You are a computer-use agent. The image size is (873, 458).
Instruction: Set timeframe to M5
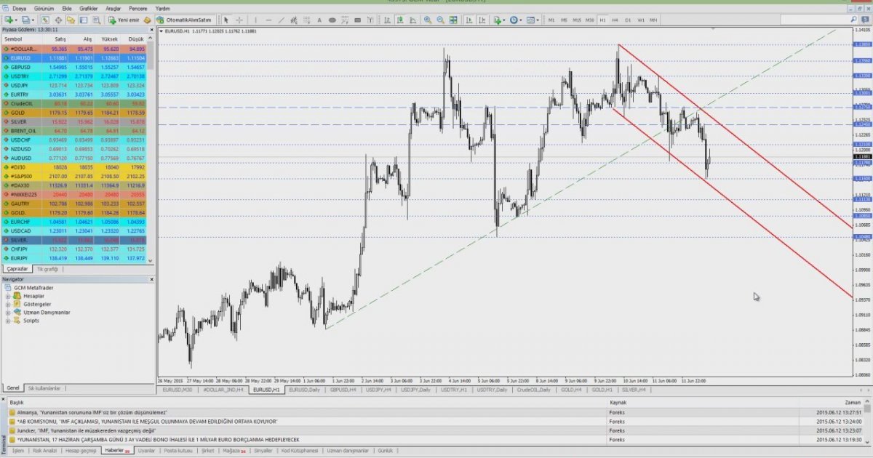tap(564, 20)
